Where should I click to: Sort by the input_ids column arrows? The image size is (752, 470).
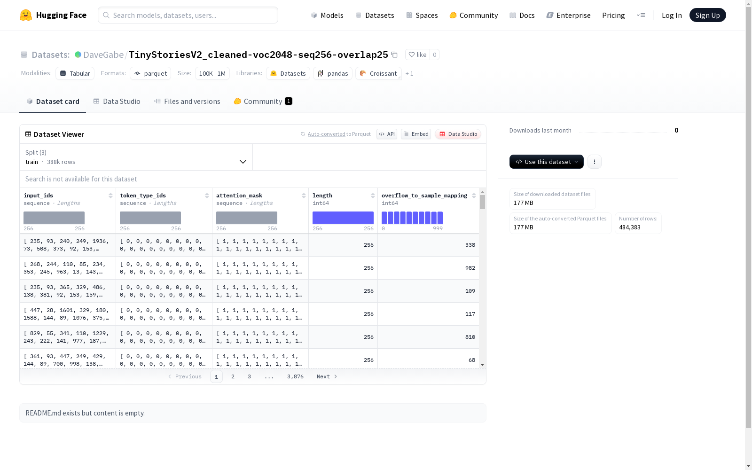[x=110, y=196]
